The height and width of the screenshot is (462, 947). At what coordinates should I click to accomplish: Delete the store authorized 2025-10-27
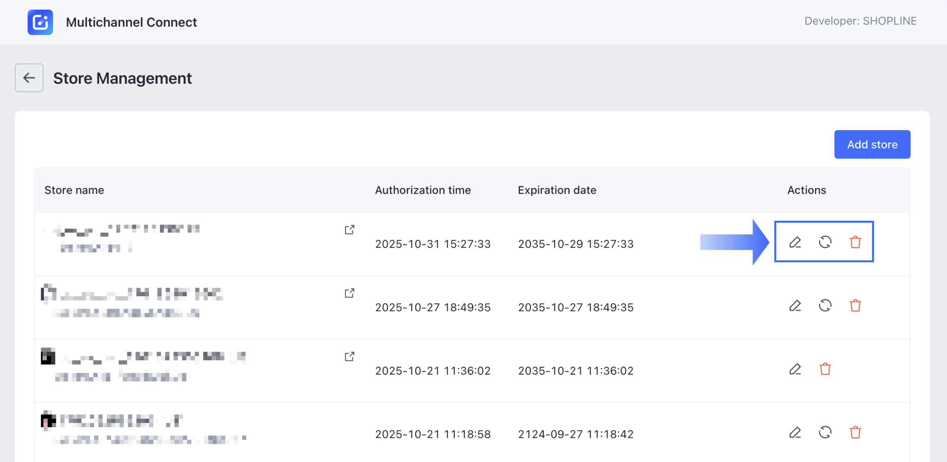(855, 306)
